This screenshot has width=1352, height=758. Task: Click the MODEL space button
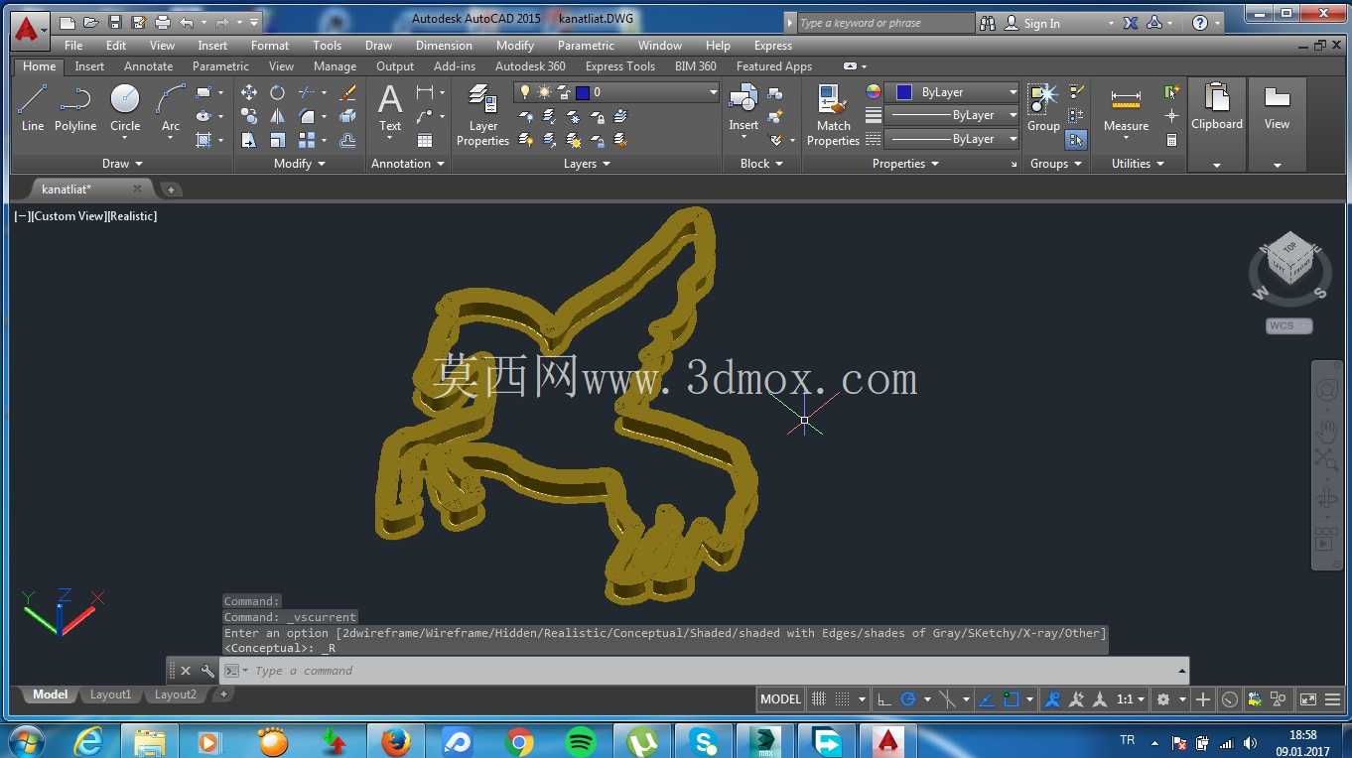[x=780, y=699]
